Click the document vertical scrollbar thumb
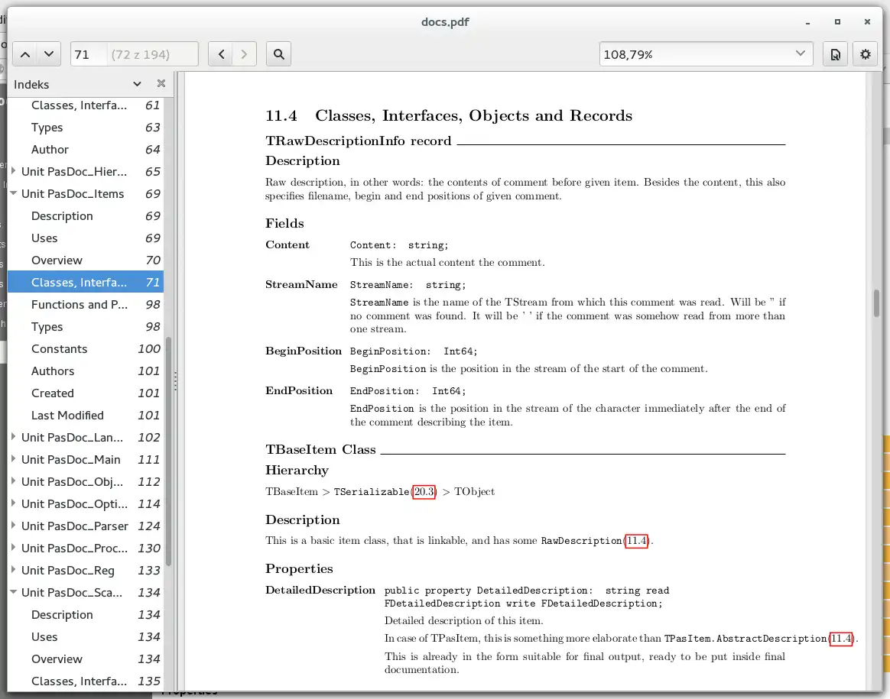The width and height of the screenshot is (890, 699). 876,303
